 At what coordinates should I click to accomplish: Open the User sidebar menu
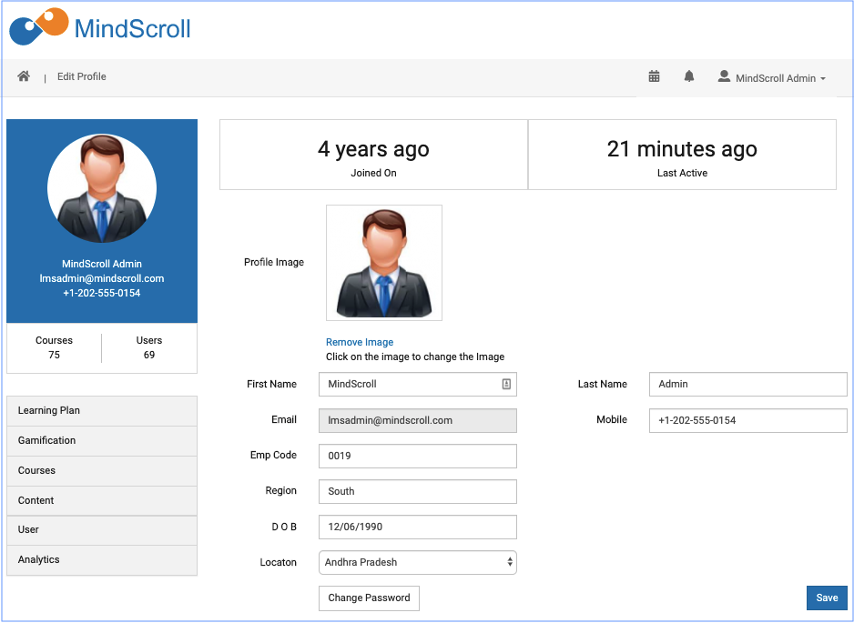pyautogui.click(x=102, y=530)
